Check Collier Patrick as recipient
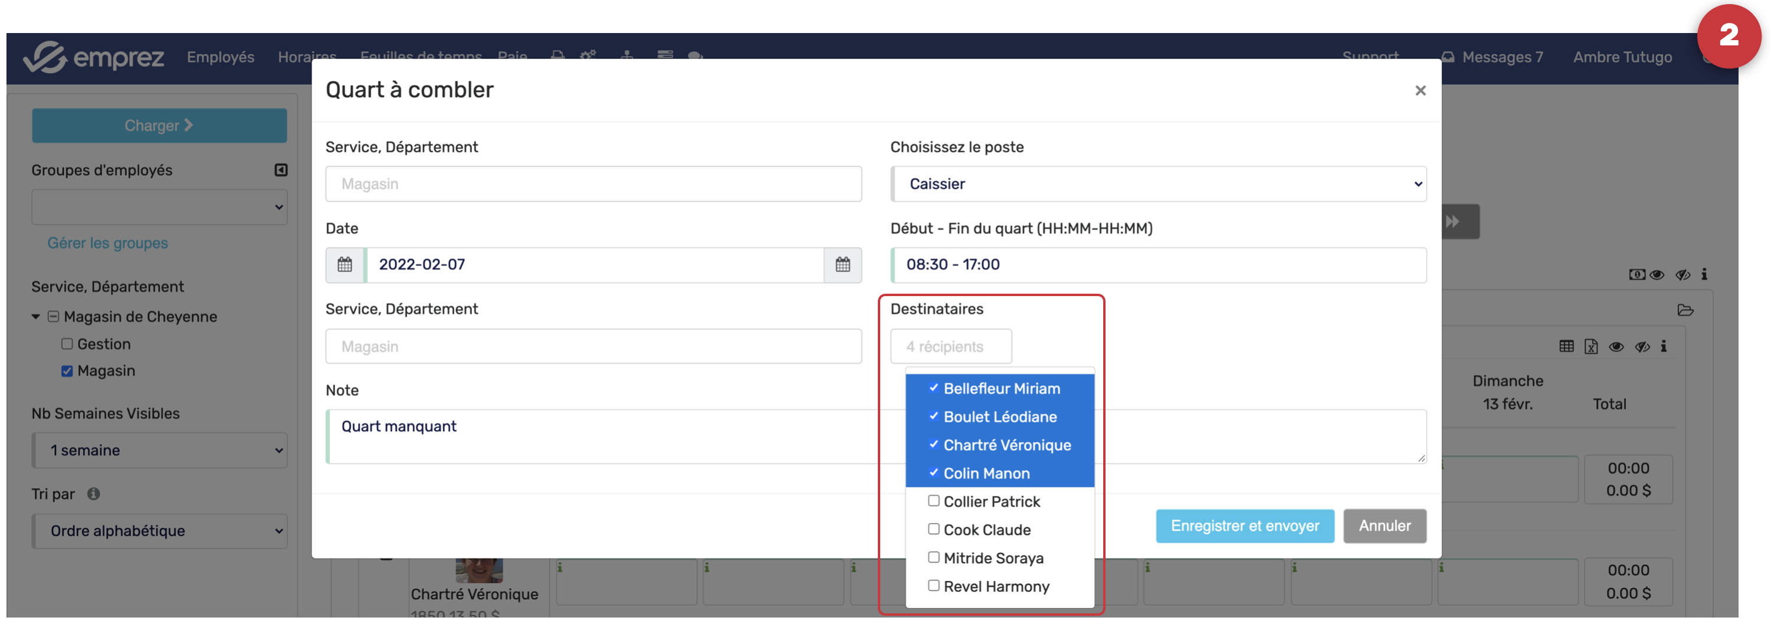 934,501
